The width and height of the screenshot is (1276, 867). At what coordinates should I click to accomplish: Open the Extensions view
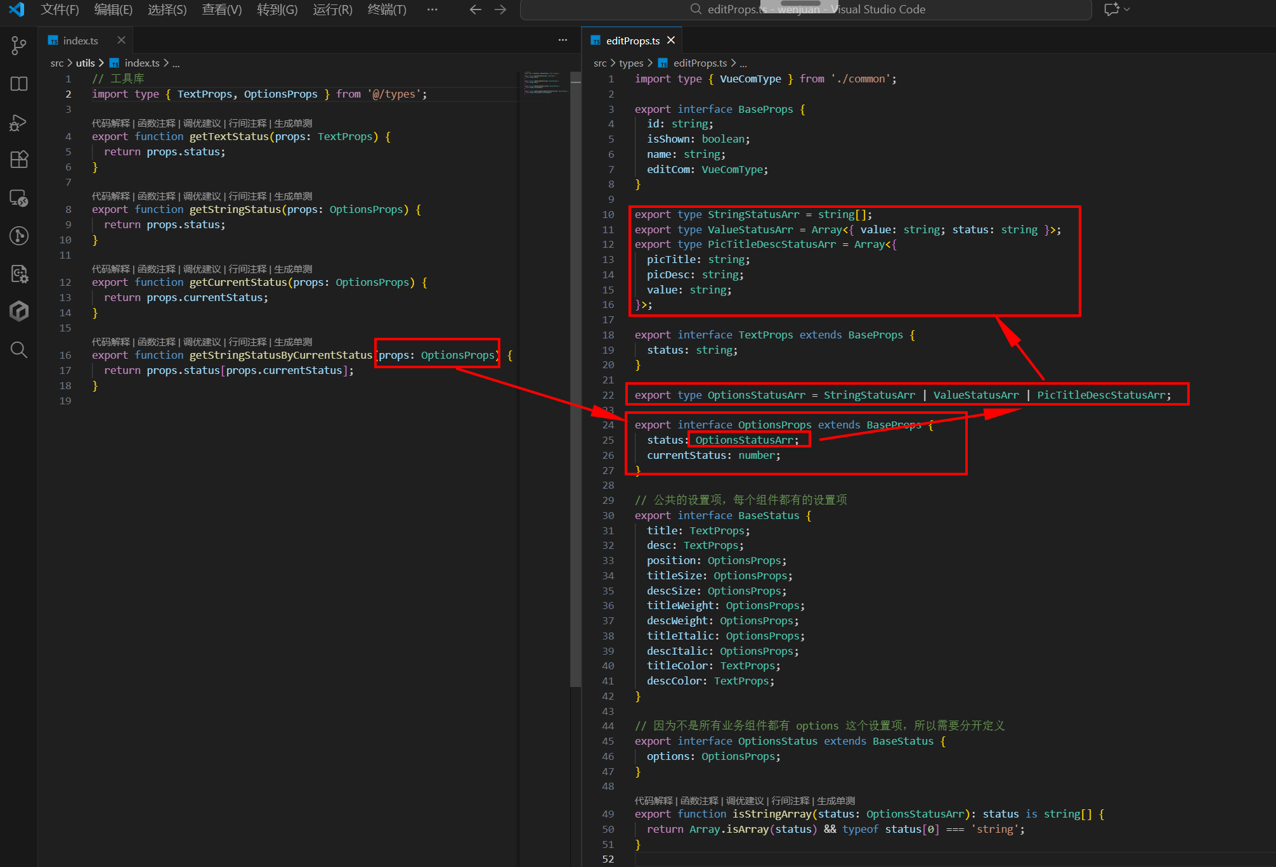(19, 159)
